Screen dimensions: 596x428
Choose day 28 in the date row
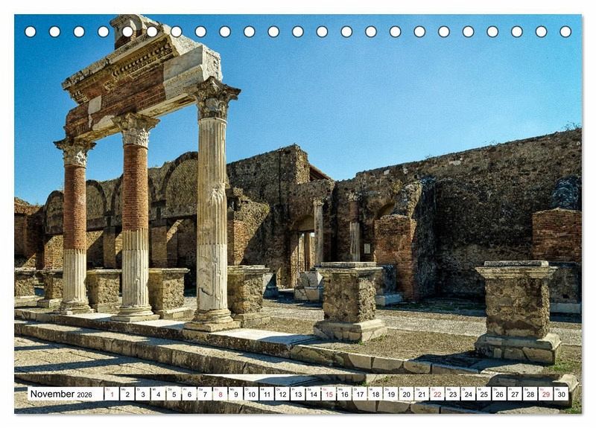(530, 394)
